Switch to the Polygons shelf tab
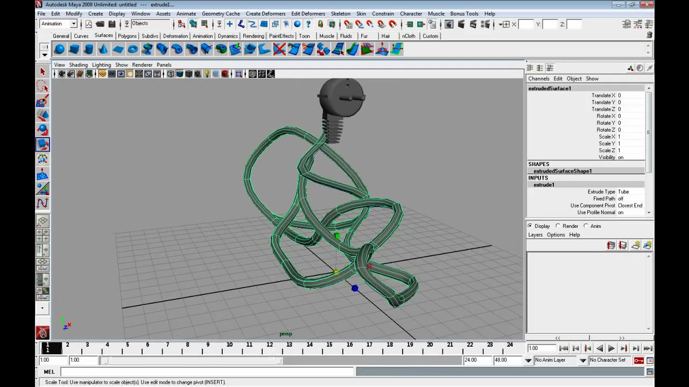Image resolution: width=689 pixels, height=387 pixels. click(127, 36)
